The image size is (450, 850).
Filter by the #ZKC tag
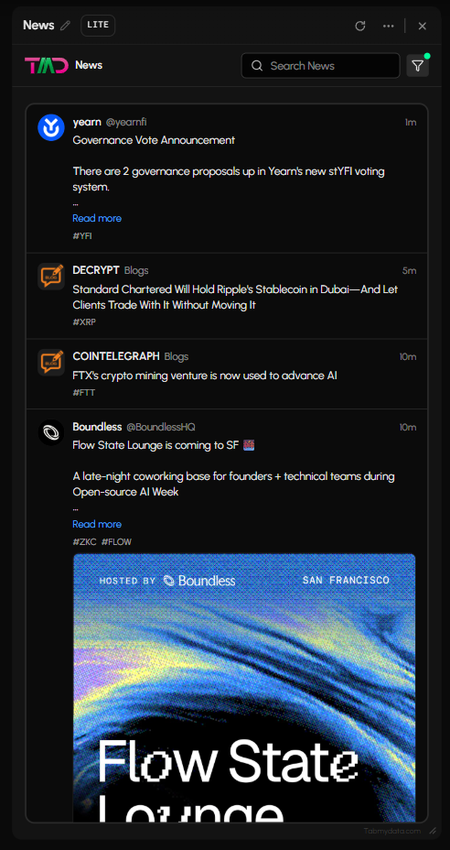(84, 541)
